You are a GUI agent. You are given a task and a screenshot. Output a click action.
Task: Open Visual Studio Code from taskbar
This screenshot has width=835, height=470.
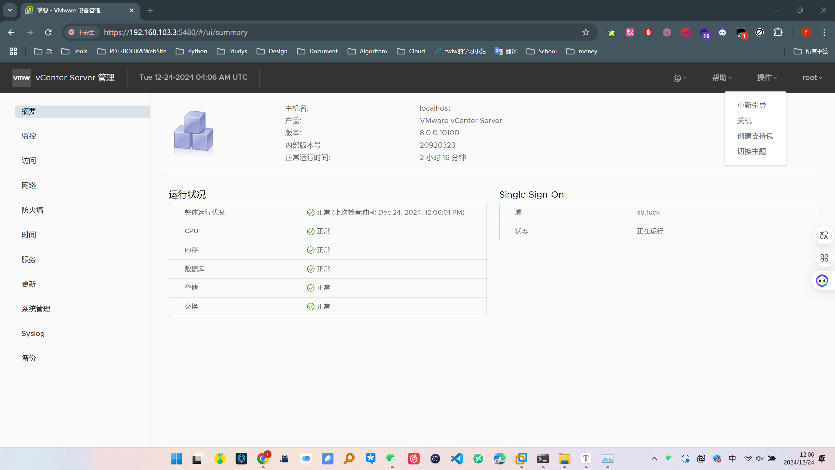pyautogui.click(x=457, y=459)
